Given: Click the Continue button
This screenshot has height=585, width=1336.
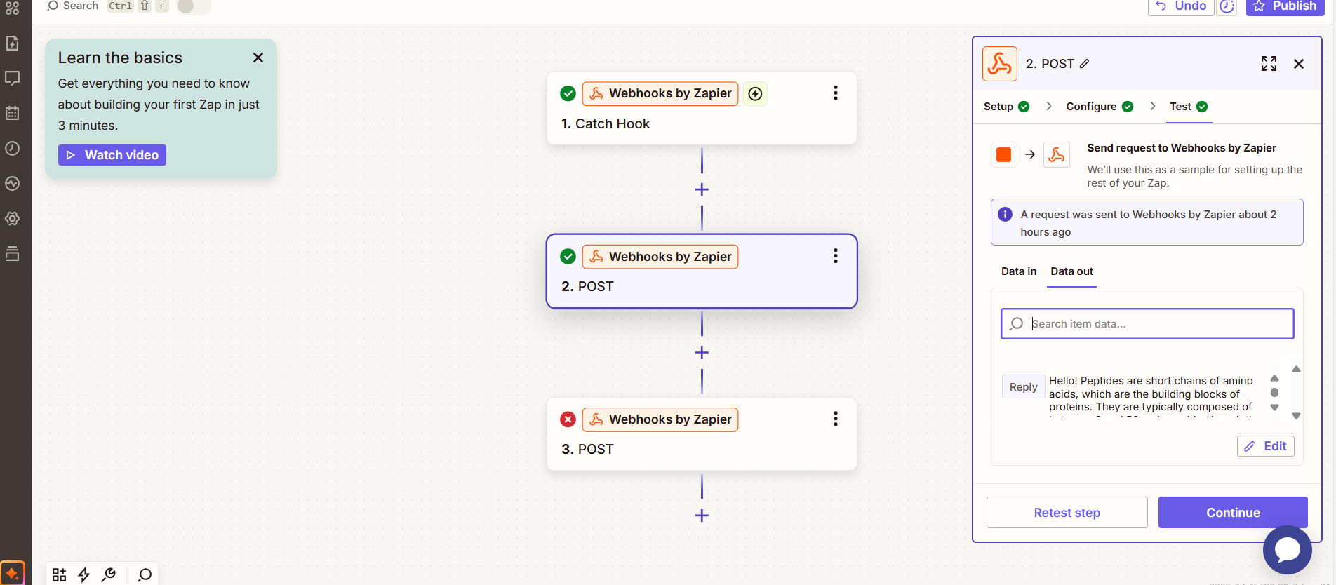Looking at the screenshot, I should click(1233, 513).
